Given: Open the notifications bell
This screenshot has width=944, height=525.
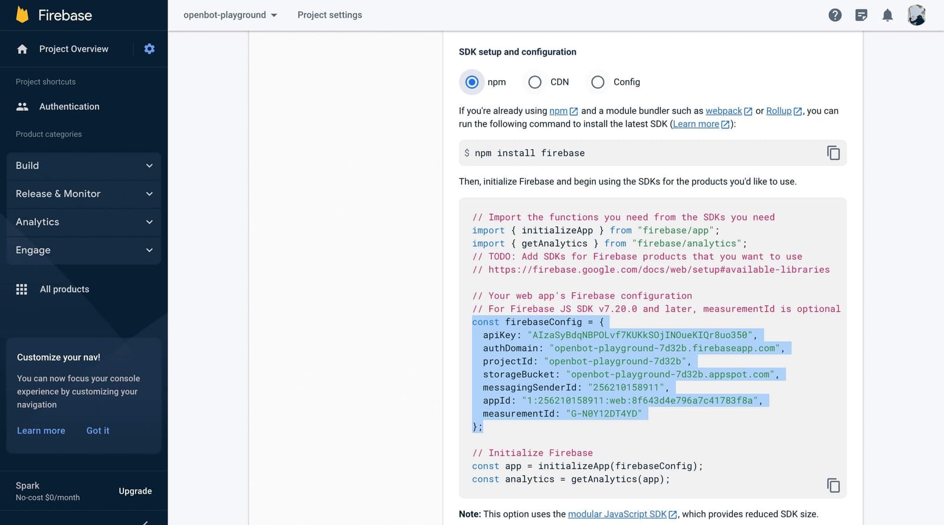Looking at the screenshot, I should coord(887,15).
